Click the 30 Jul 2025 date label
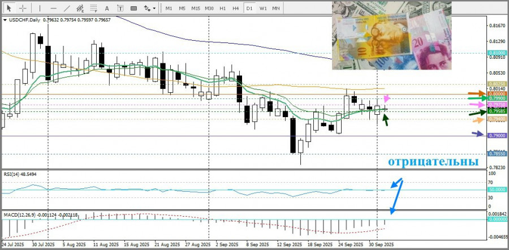The image size is (509, 250). tap(44, 244)
